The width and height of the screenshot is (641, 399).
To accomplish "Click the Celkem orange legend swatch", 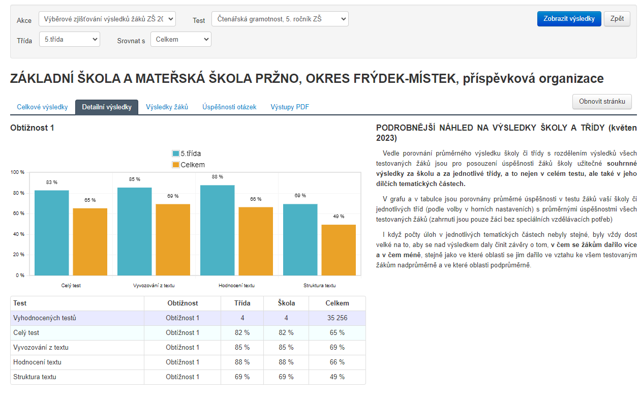I will (x=176, y=165).
